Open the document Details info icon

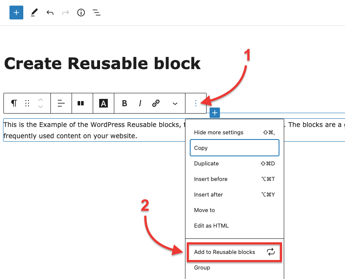[x=81, y=13]
